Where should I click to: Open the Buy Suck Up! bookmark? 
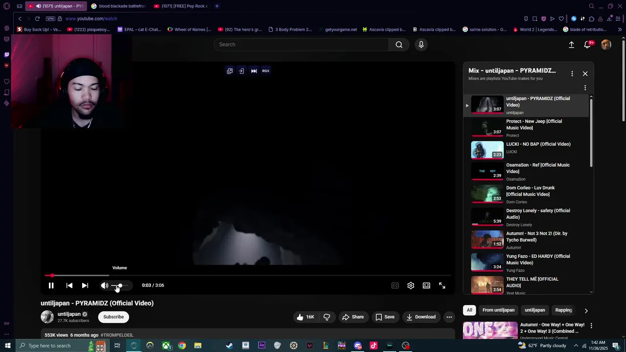39,29
